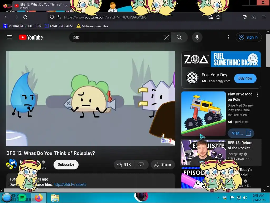Click the video title BFB 12 text
Screen dimensions: 270x203
pyautogui.click(x=51, y=153)
